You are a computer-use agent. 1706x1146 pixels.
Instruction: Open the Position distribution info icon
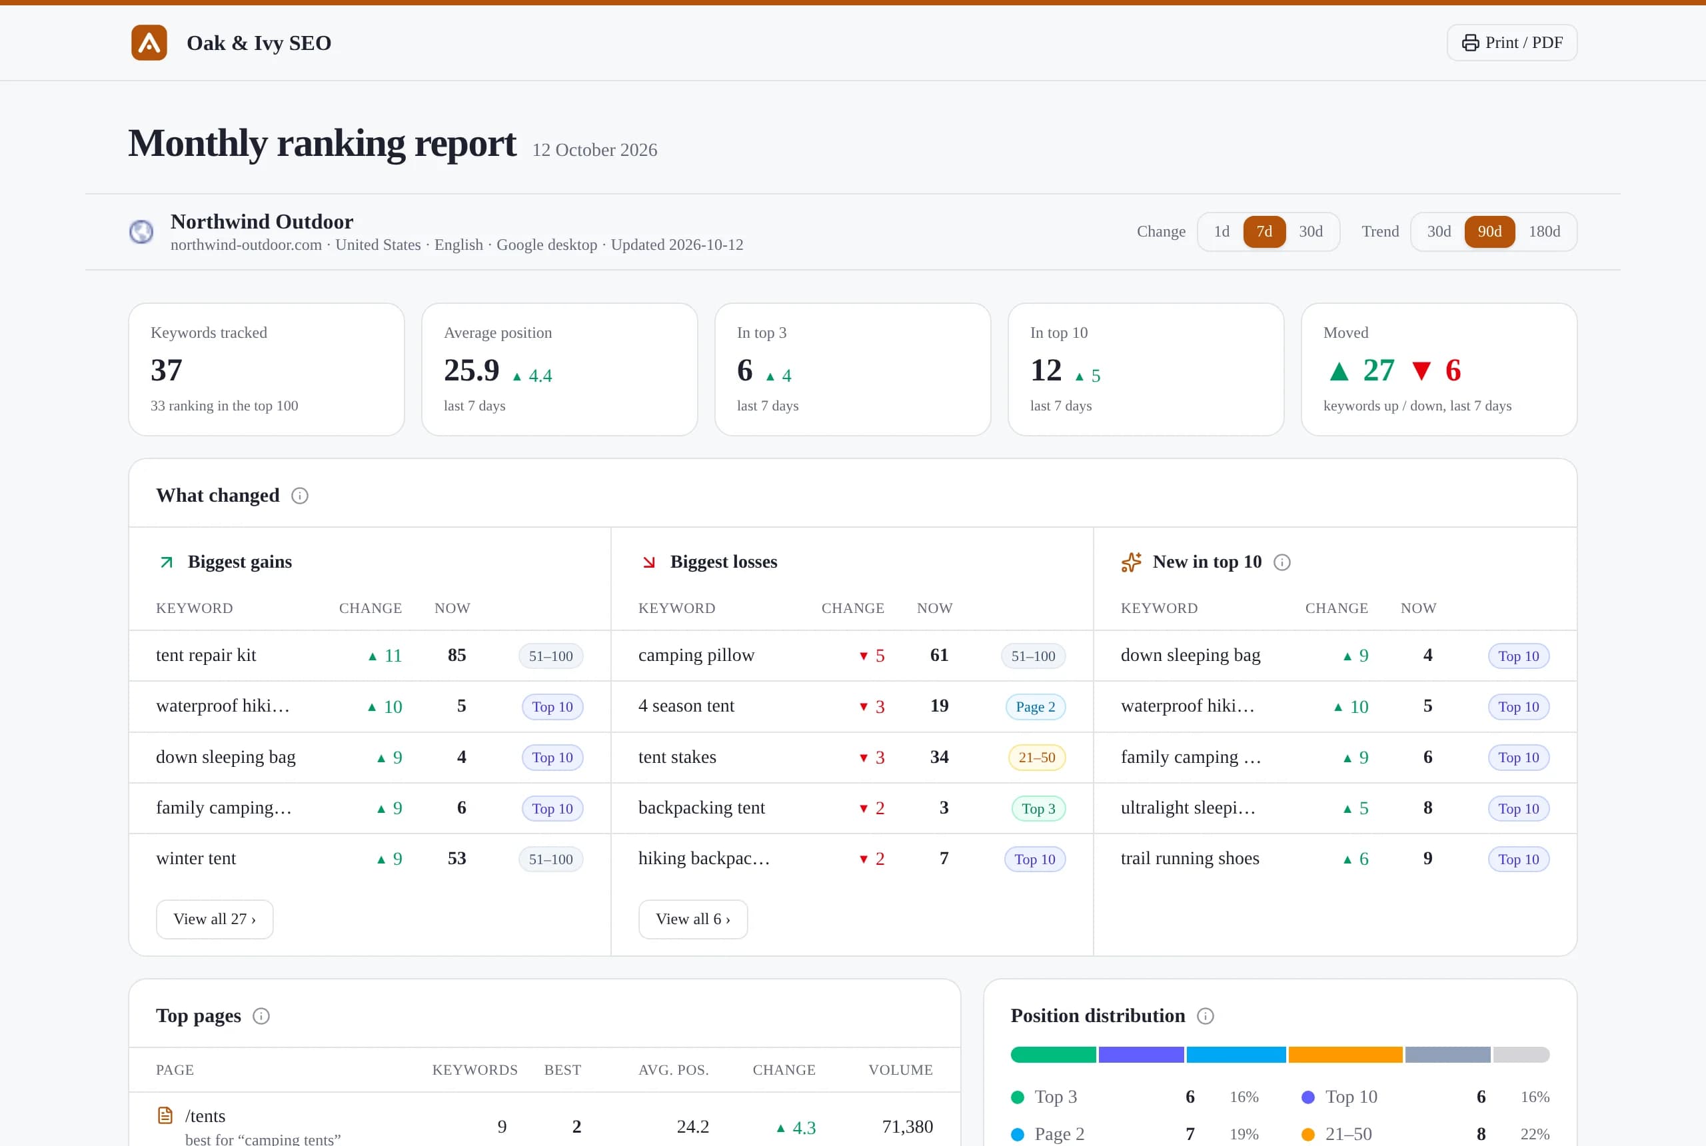click(1206, 1016)
